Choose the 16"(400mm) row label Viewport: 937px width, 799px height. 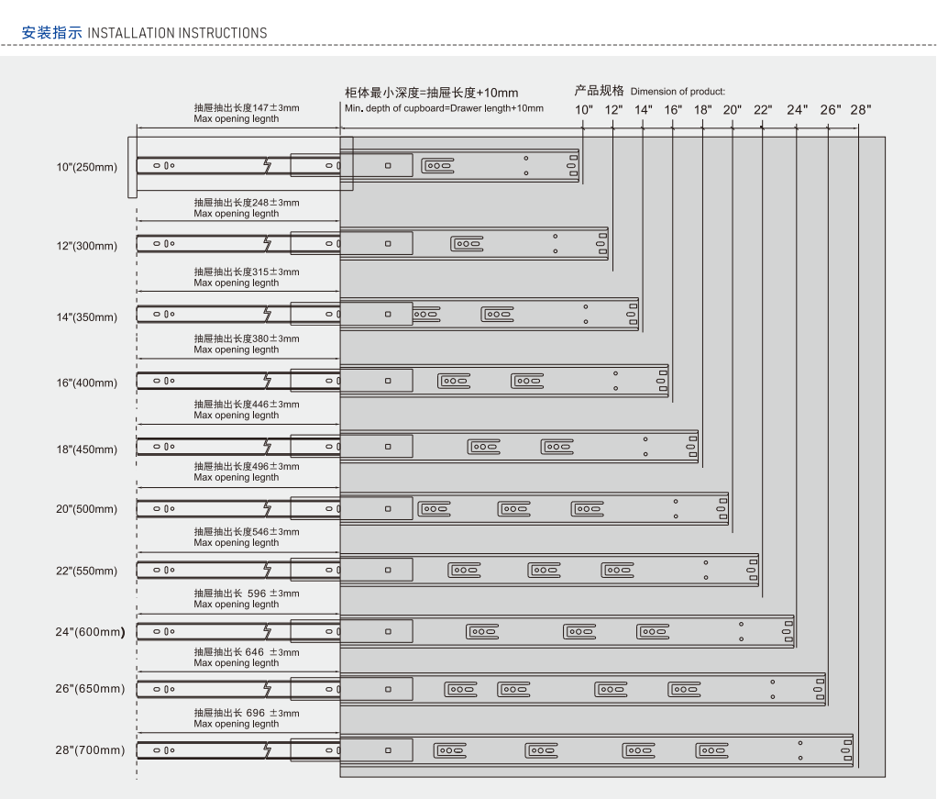(x=87, y=383)
